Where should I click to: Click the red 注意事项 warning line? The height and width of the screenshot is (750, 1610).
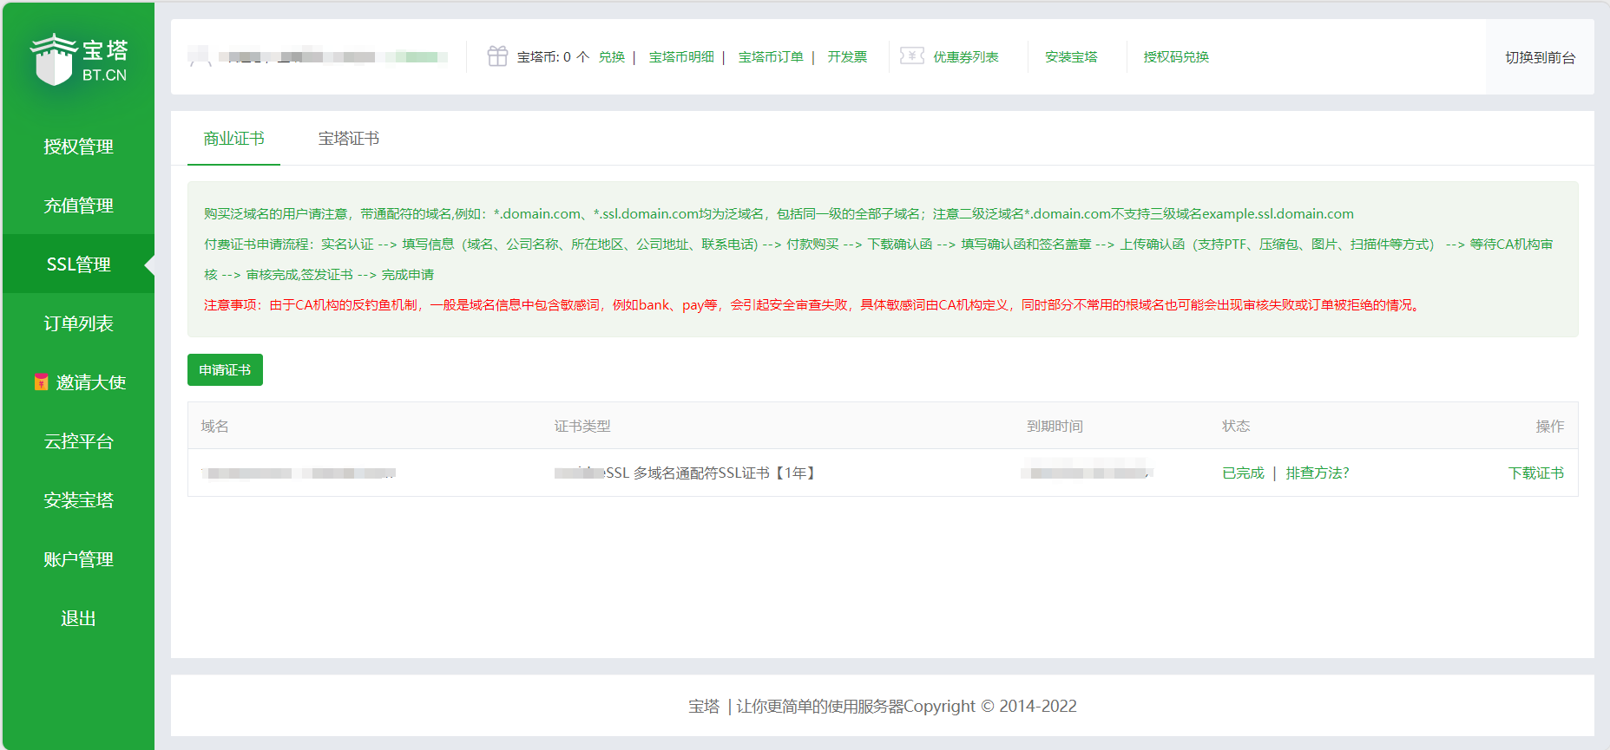click(x=813, y=305)
